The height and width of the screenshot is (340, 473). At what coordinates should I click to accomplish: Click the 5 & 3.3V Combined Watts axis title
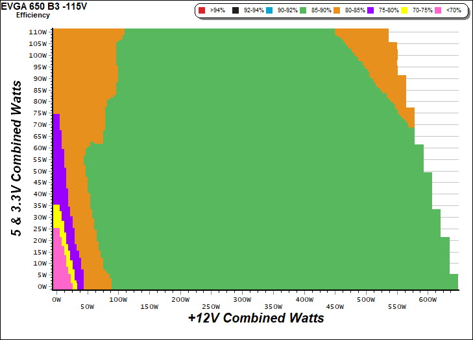tap(18, 159)
